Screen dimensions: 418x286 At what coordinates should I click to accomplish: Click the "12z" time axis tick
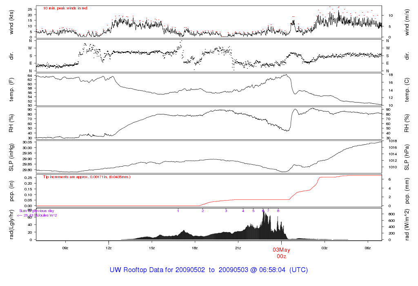click(x=109, y=248)
